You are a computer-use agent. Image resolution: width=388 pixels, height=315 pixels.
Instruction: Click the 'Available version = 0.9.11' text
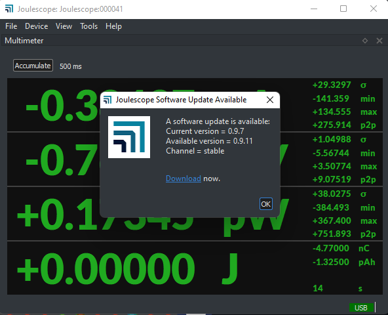(209, 141)
